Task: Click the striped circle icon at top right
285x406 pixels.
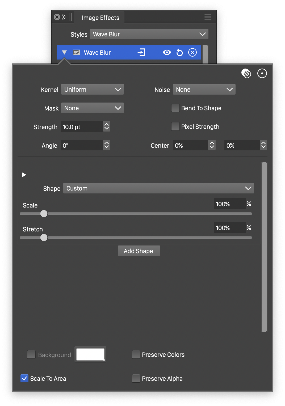Action: 246,73
